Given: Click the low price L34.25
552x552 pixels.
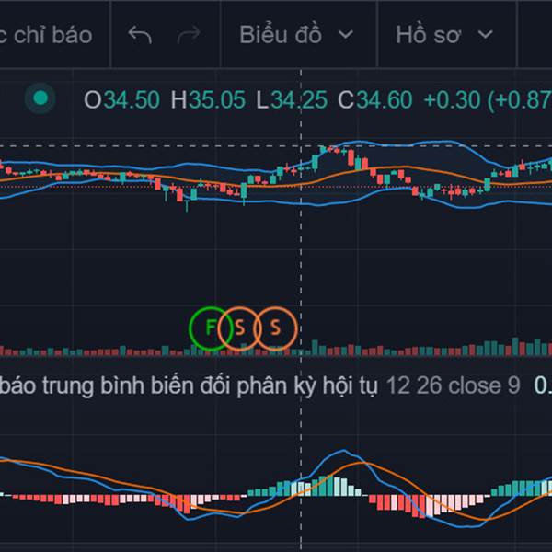Looking at the screenshot, I should click(x=292, y=100).
